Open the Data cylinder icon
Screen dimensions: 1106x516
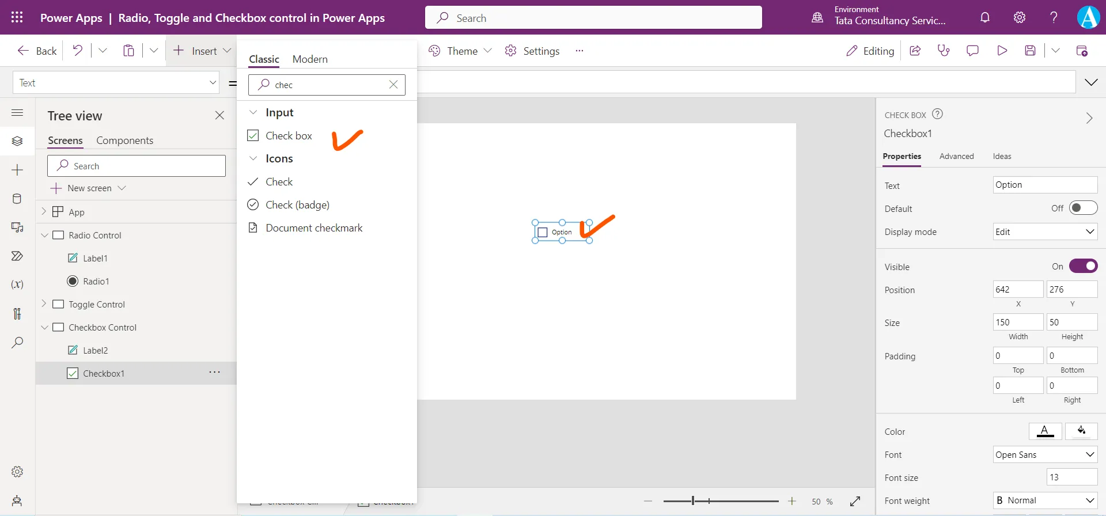[x=17, y=199]
